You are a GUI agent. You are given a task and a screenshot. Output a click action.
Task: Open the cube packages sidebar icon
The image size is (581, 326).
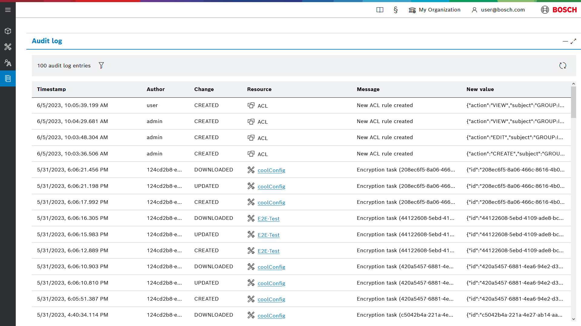(8, 31)
